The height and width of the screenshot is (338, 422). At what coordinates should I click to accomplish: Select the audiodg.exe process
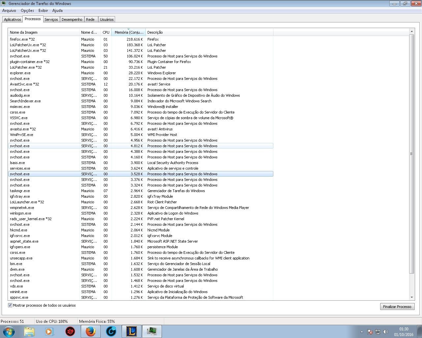tap(141, 95)
